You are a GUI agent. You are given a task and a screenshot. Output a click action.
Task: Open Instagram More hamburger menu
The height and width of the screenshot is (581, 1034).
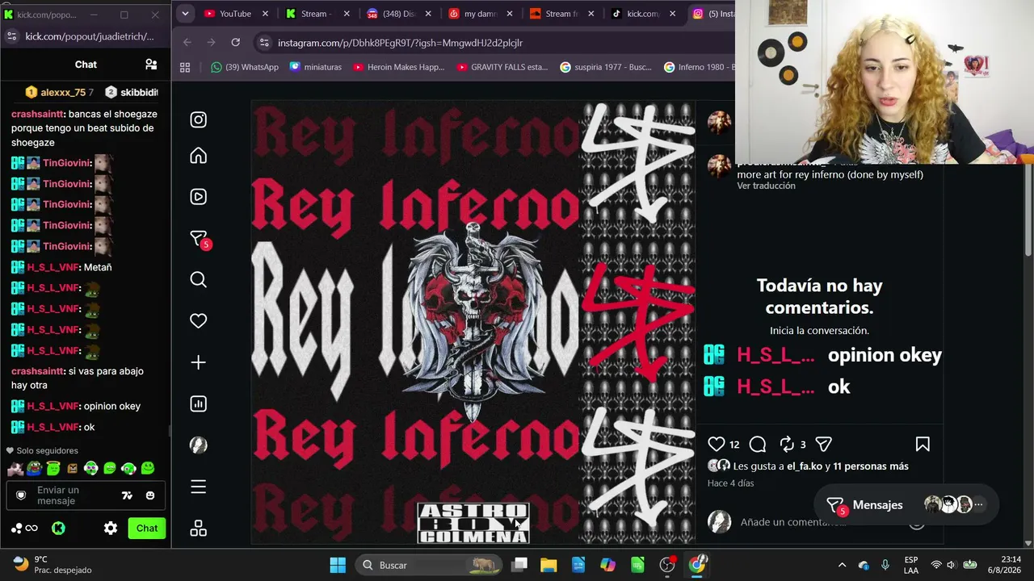coord(198,487)
